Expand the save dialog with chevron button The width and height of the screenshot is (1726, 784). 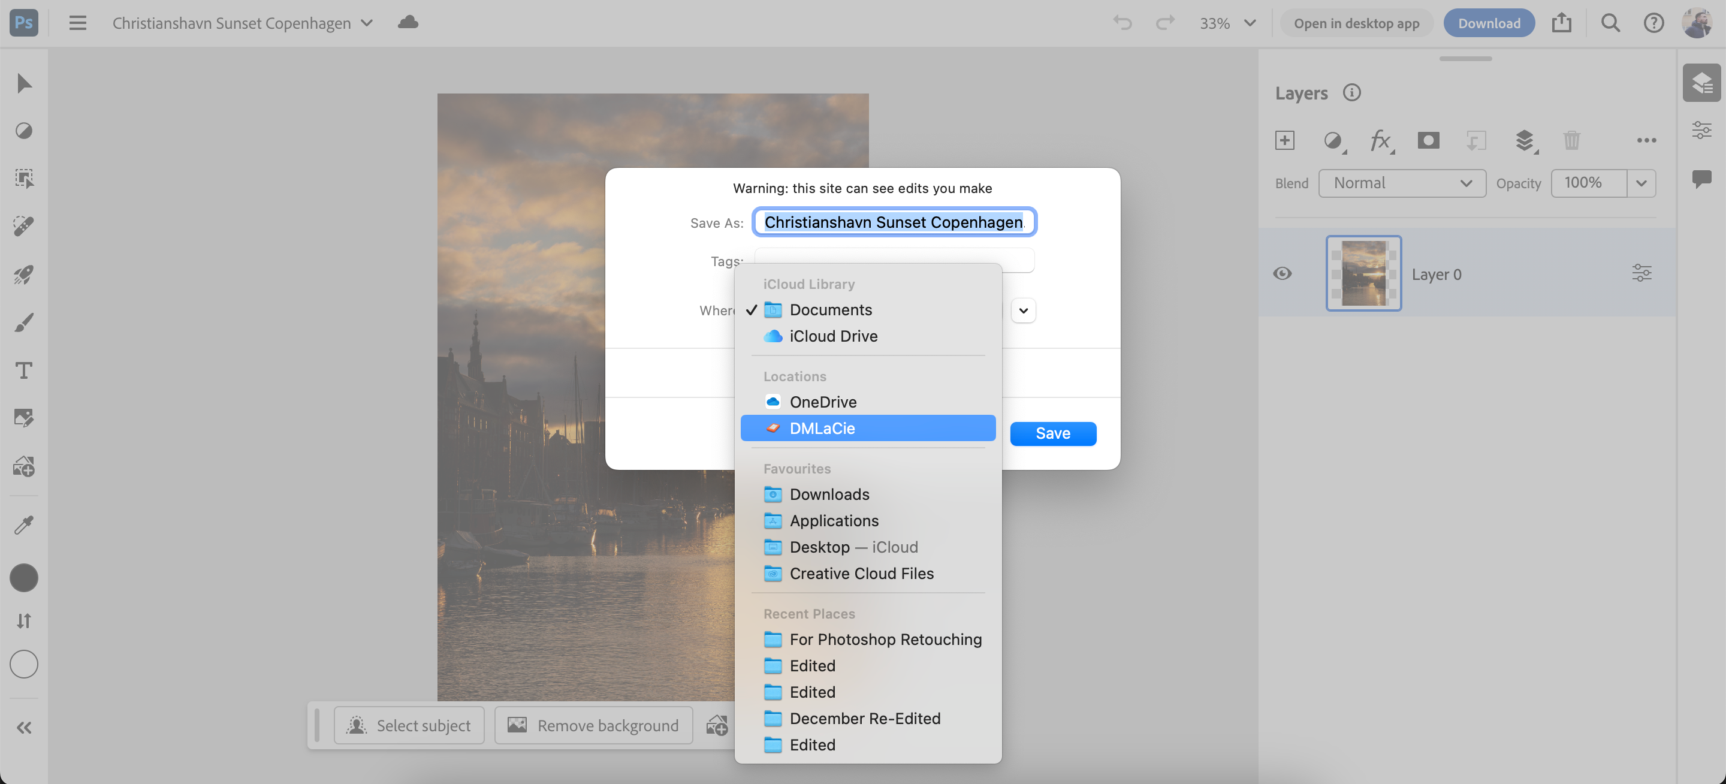(x=1023, y=311)
